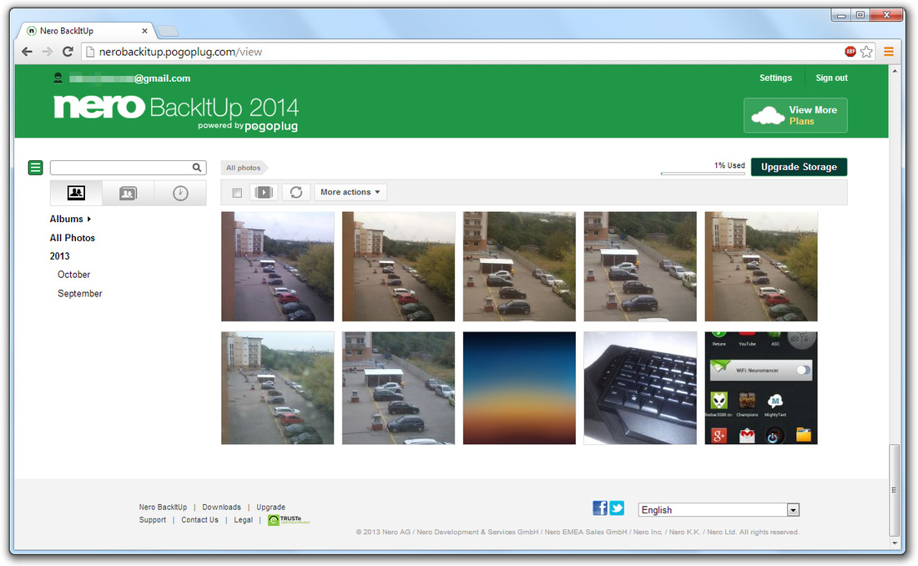Image resolution: width=918 pixels, height=566 pixels.
Task: Open the phone home screen screenshot thumbnail
Action: click(761, 388)
